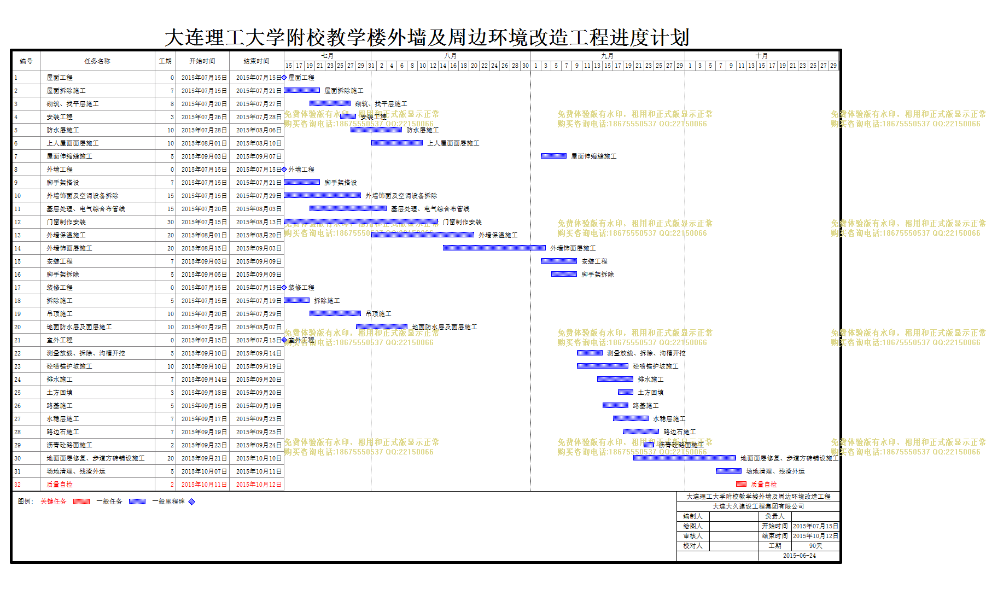
Task: Select the 吊顶施工 Gantt bar
Action: coord(335,313)
